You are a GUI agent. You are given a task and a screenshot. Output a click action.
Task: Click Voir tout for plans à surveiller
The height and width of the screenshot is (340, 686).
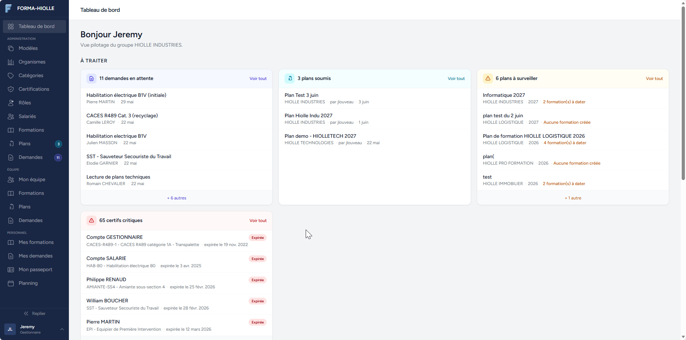click(x=654, y=79)
